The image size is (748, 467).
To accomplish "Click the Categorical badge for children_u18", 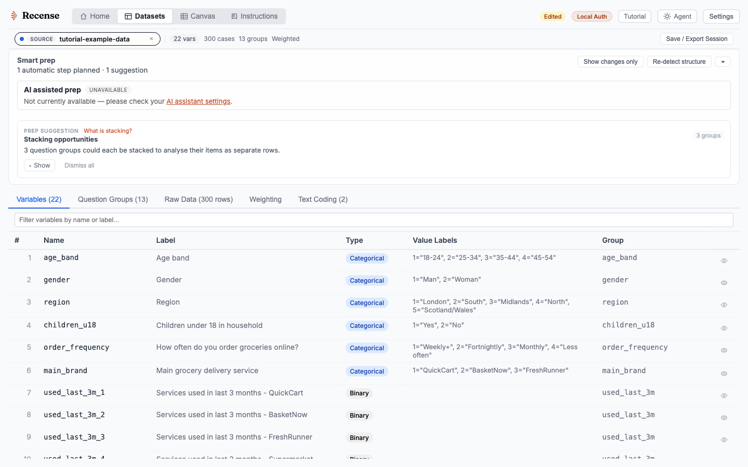I will point(367,326).
